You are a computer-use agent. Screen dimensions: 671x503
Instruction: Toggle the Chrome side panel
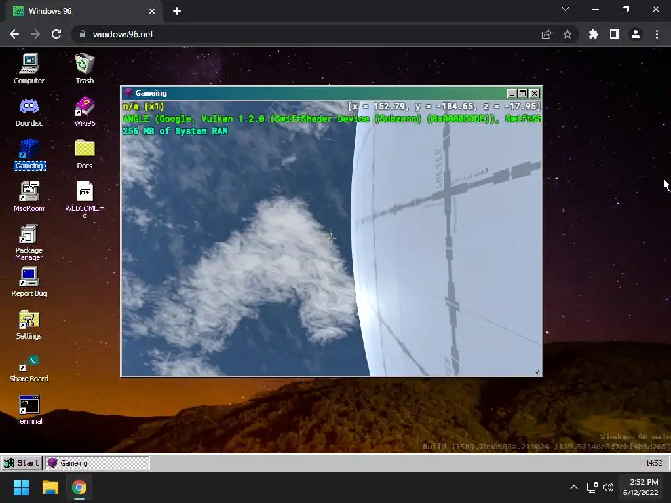point(615,34)
